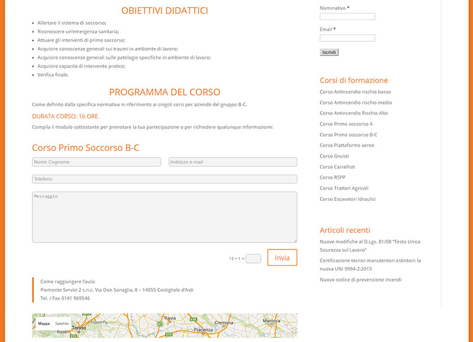Open Corso Escavatori Idraulici link
The height and width of the screenshot is (342, 473).
pyautogui.click(x=348, y=199)
